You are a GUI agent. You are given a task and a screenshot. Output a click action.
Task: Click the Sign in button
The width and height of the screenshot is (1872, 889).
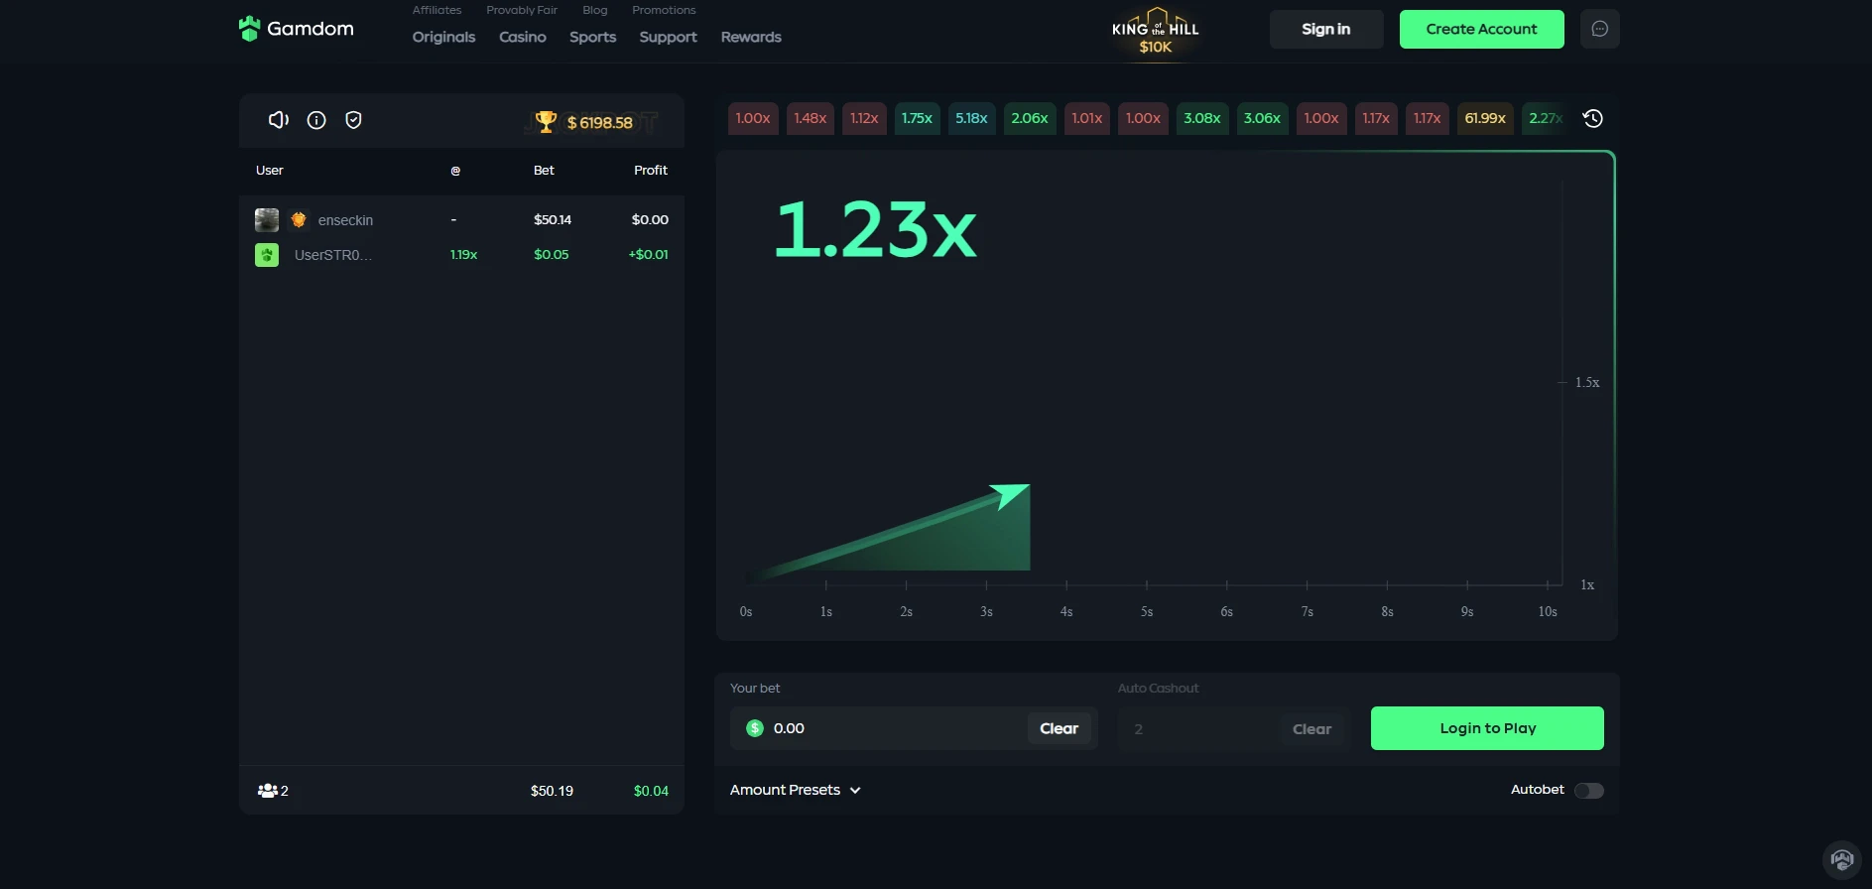pos(1326,29)
